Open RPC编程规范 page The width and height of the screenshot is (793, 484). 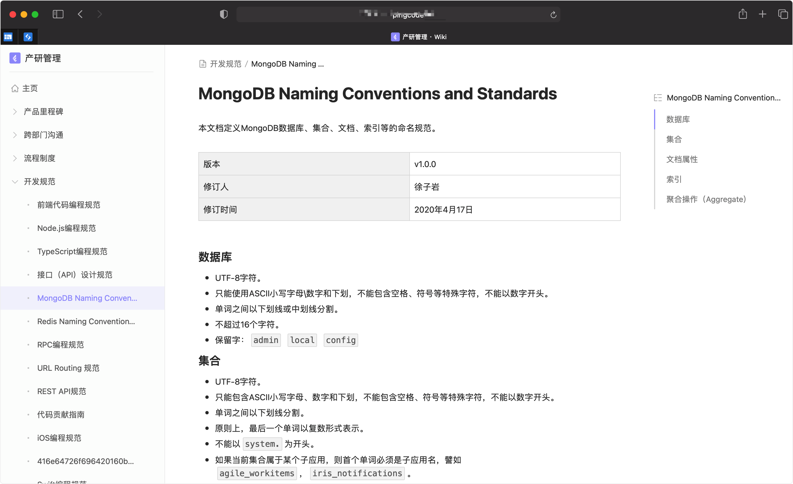[61, 344]
